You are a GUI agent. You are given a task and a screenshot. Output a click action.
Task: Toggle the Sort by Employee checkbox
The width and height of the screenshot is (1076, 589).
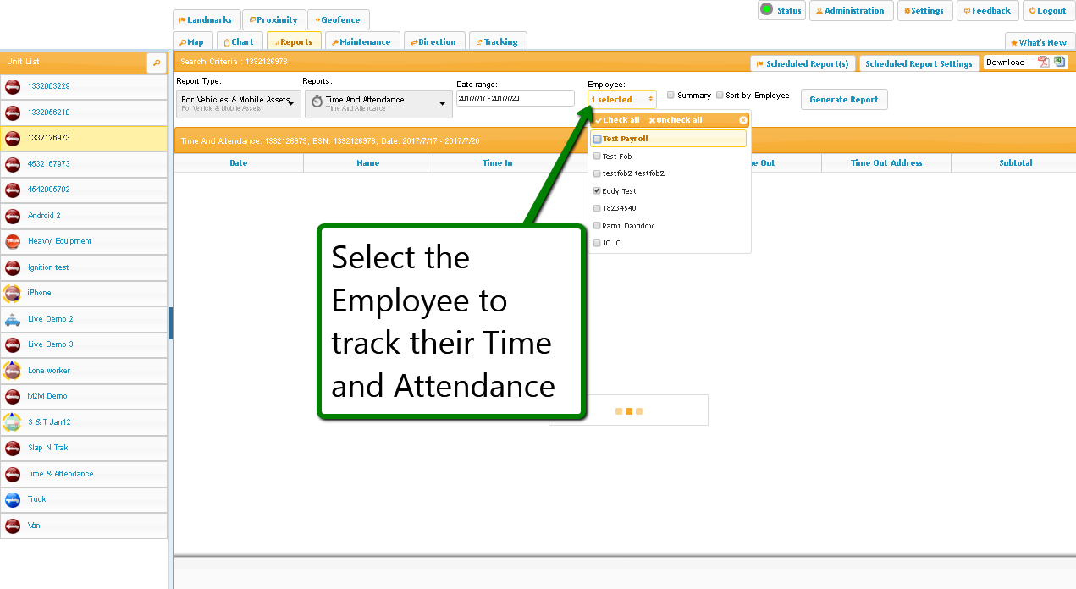click(x=720, y=96)
